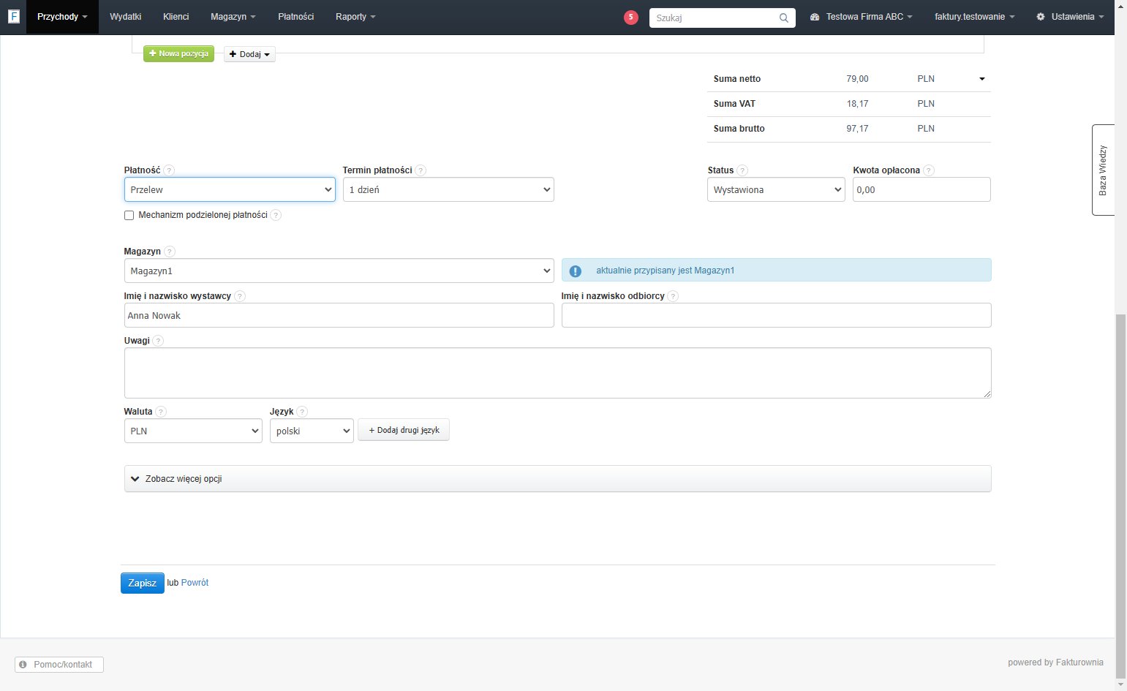Click the help icon next to Język

[x=303, y=412]
